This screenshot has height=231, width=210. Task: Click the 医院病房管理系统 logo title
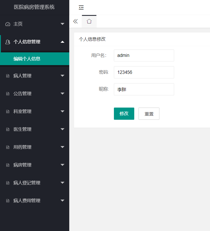[34, 7]
